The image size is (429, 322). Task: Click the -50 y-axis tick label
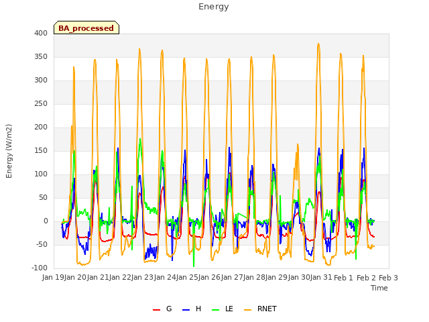(x=42, y=244)
